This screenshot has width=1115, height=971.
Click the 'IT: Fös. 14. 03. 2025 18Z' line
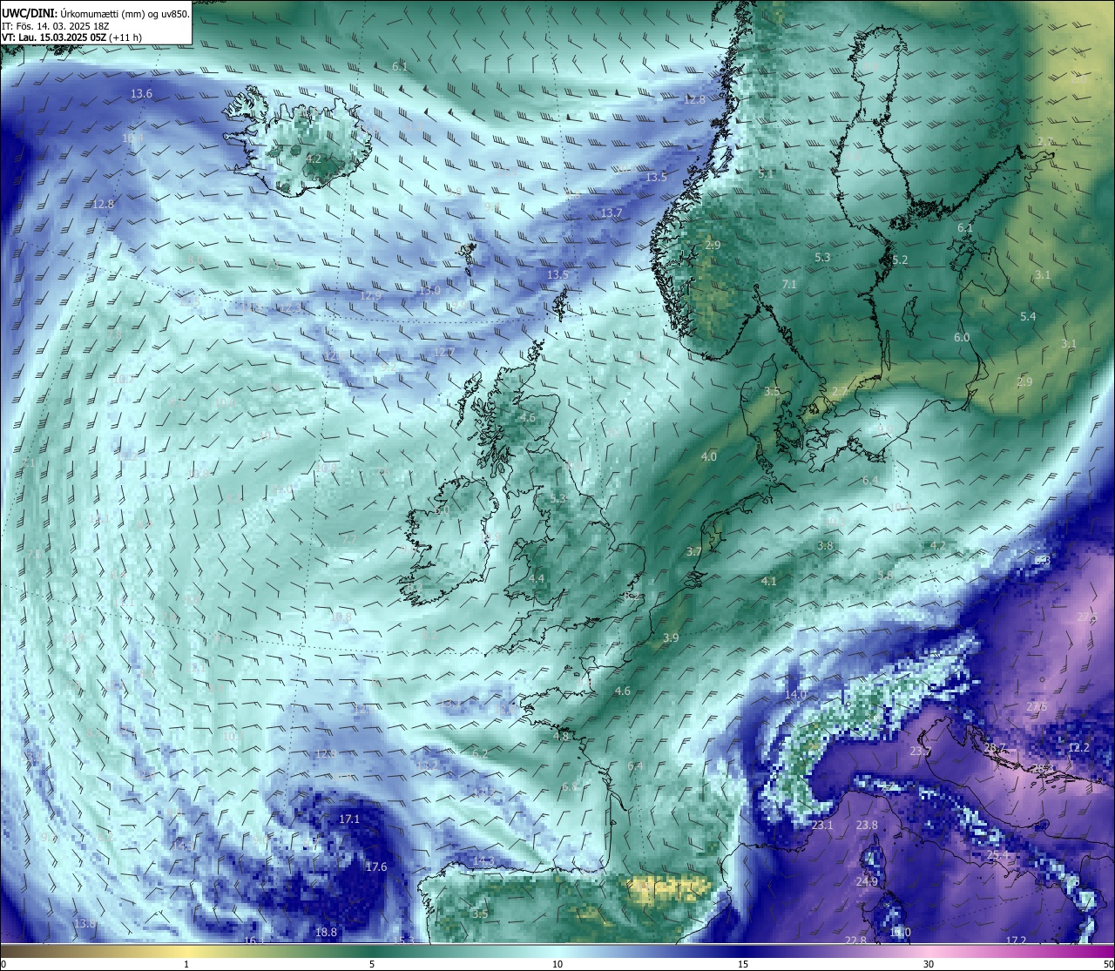point(56,26)
